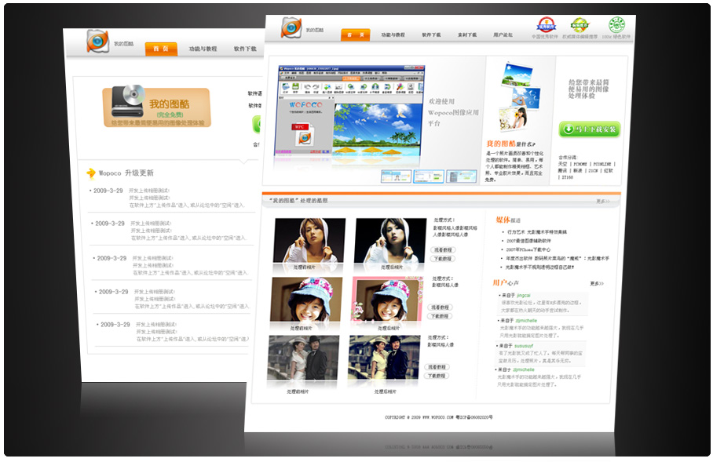
Task: Open the 行为艺术 光影魔术手特效集锦 media link
Action: point(537,232)
